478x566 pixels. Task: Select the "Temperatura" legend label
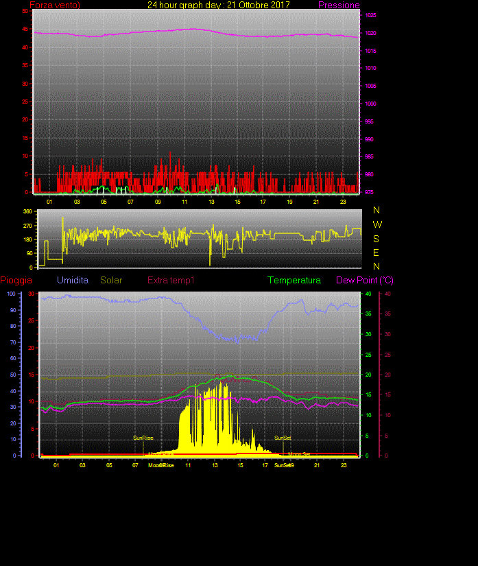point(294,280)
